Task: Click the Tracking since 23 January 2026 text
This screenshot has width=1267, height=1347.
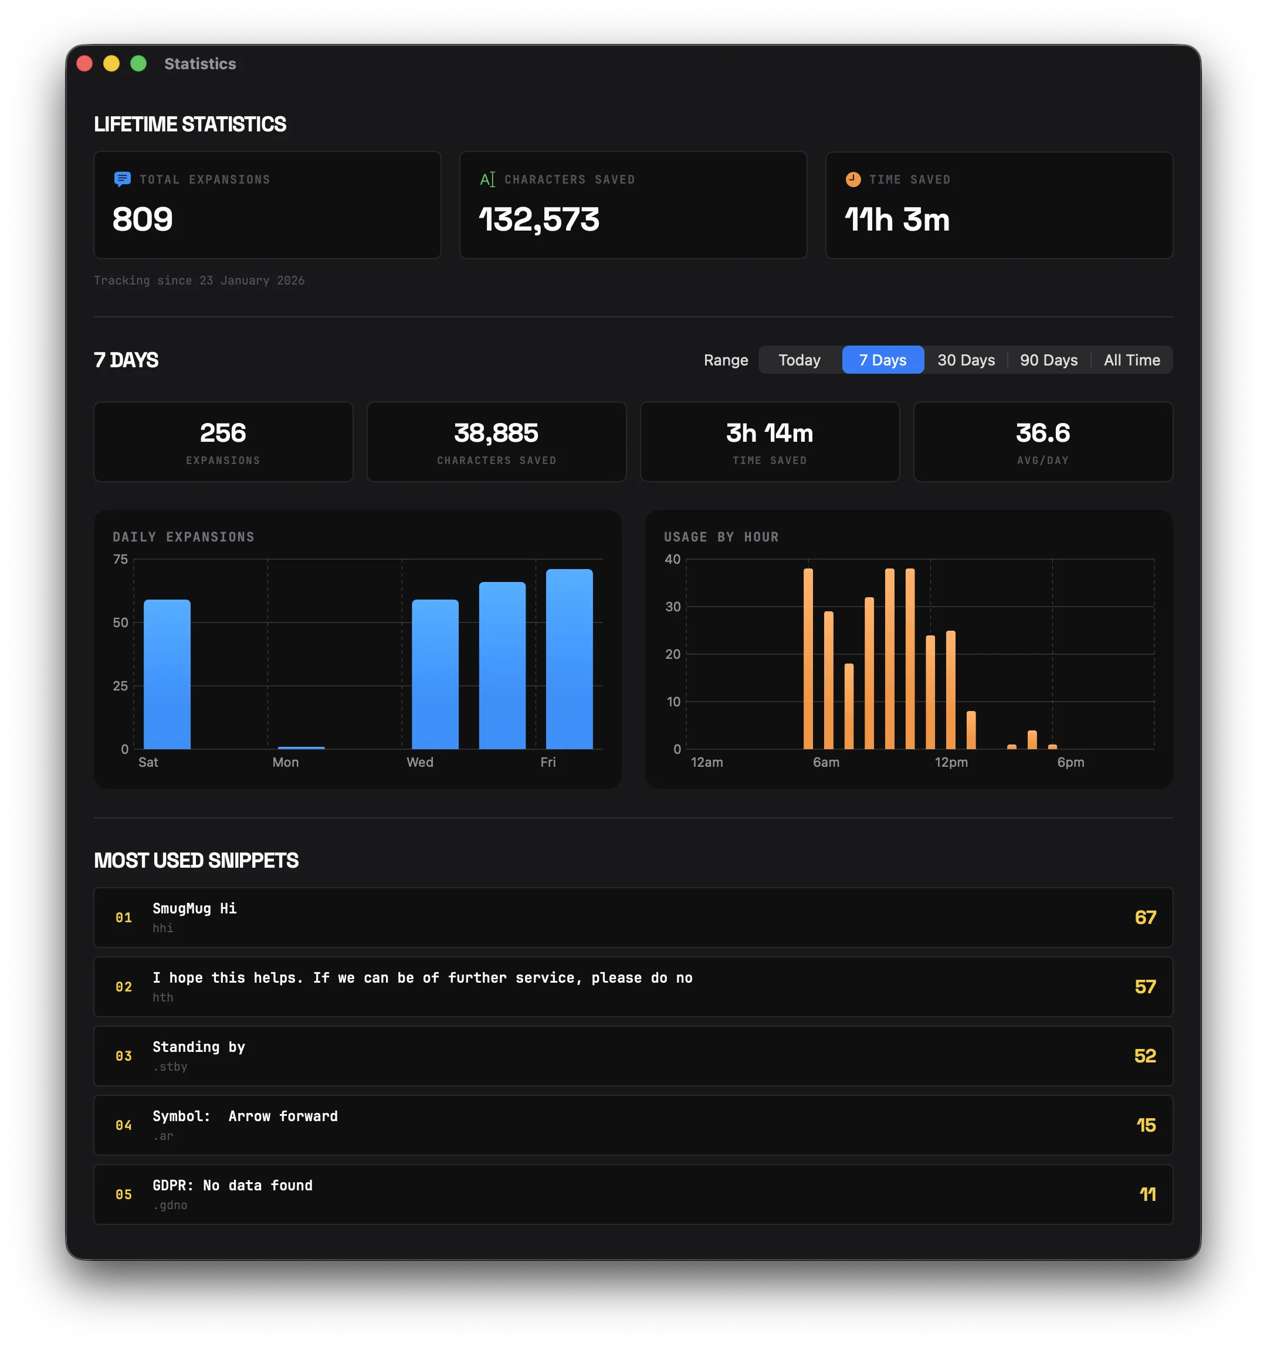Action: (x=200, y=280)
